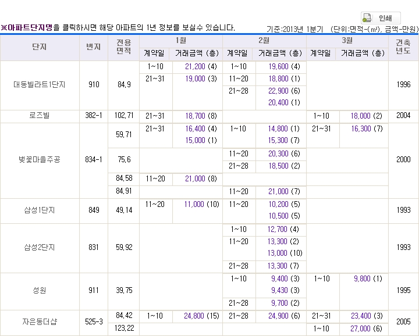Image resolution: width=419 pixels, height=336 pixels.
Task: Click the 102.71 area cell
Action: click(x=124, y=116)
